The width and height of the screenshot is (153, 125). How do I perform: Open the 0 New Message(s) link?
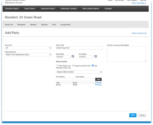[139, 3]
